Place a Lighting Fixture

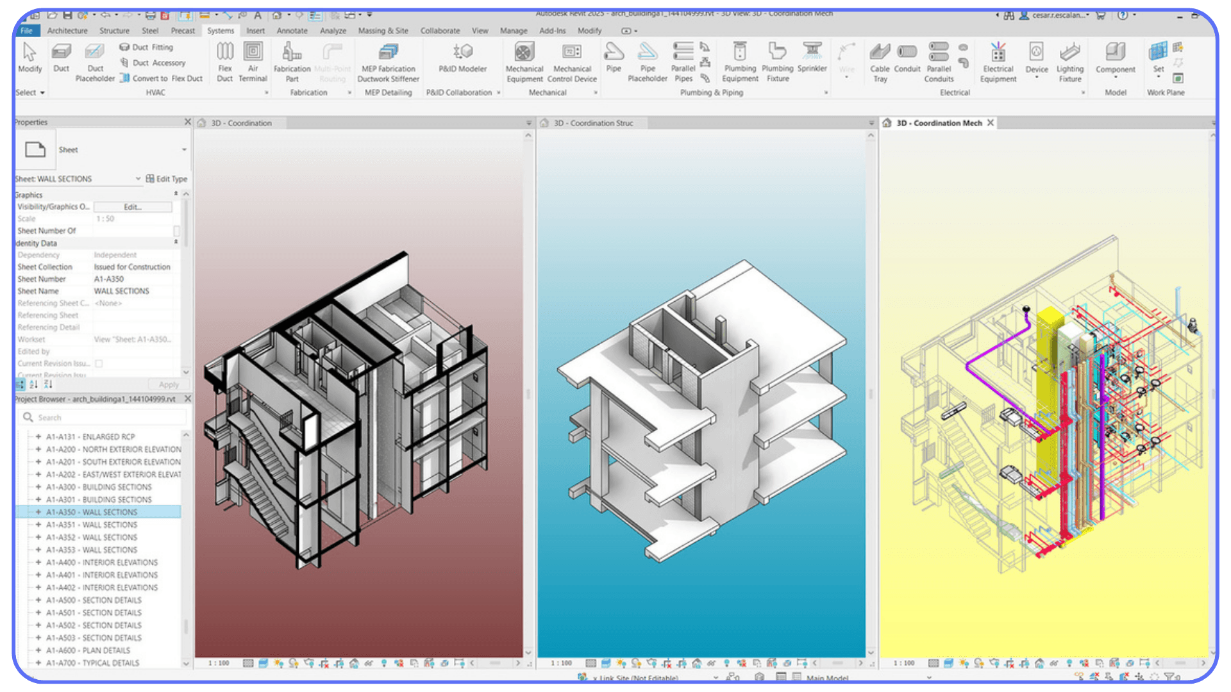(x=1069, y=61)
